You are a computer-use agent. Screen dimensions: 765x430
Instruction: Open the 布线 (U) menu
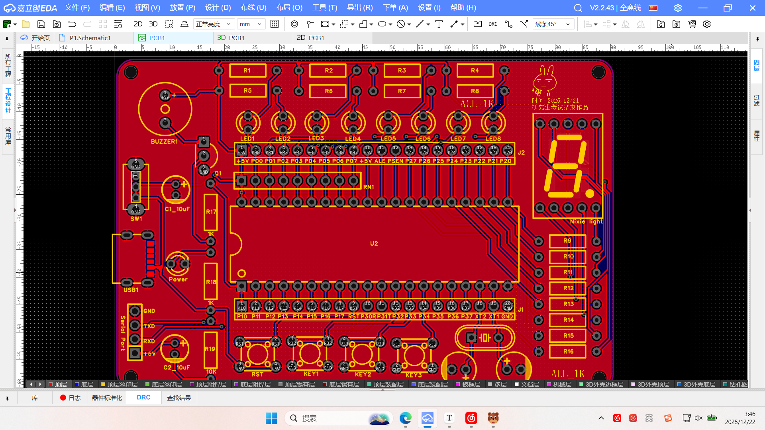click(253, 8)
